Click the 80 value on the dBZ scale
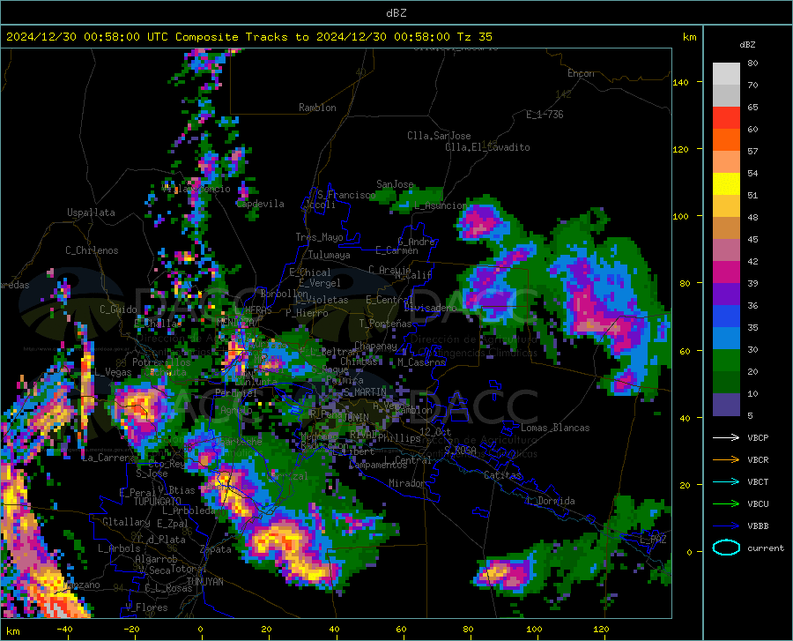This screenshot has height=641, width=793. 752,63
